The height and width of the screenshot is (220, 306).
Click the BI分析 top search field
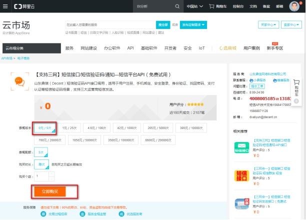click(154, 6)
